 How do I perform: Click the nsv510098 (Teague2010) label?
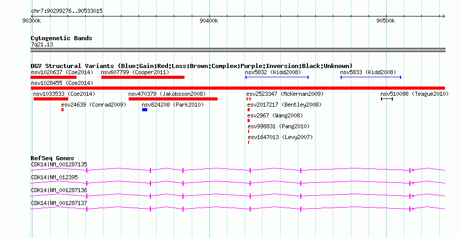pos(415,94)
